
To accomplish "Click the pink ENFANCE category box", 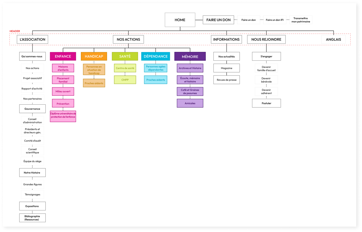I will 63,56.
